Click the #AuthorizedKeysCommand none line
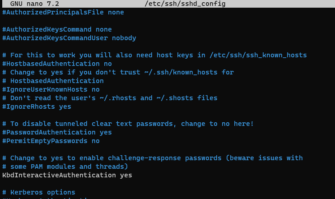335x199 pixels. click(x=57, y=29)
